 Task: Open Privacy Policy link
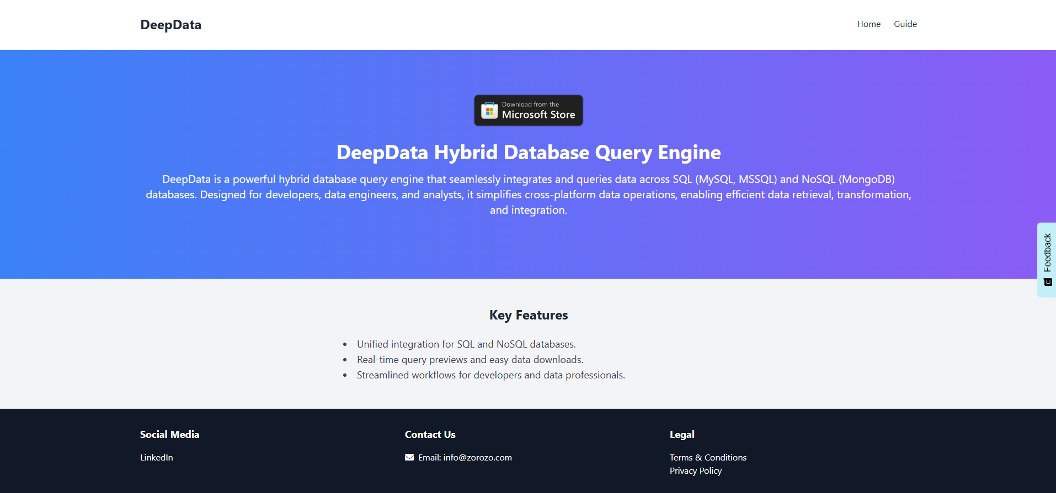pyautogui.click(x=695, y=471)
